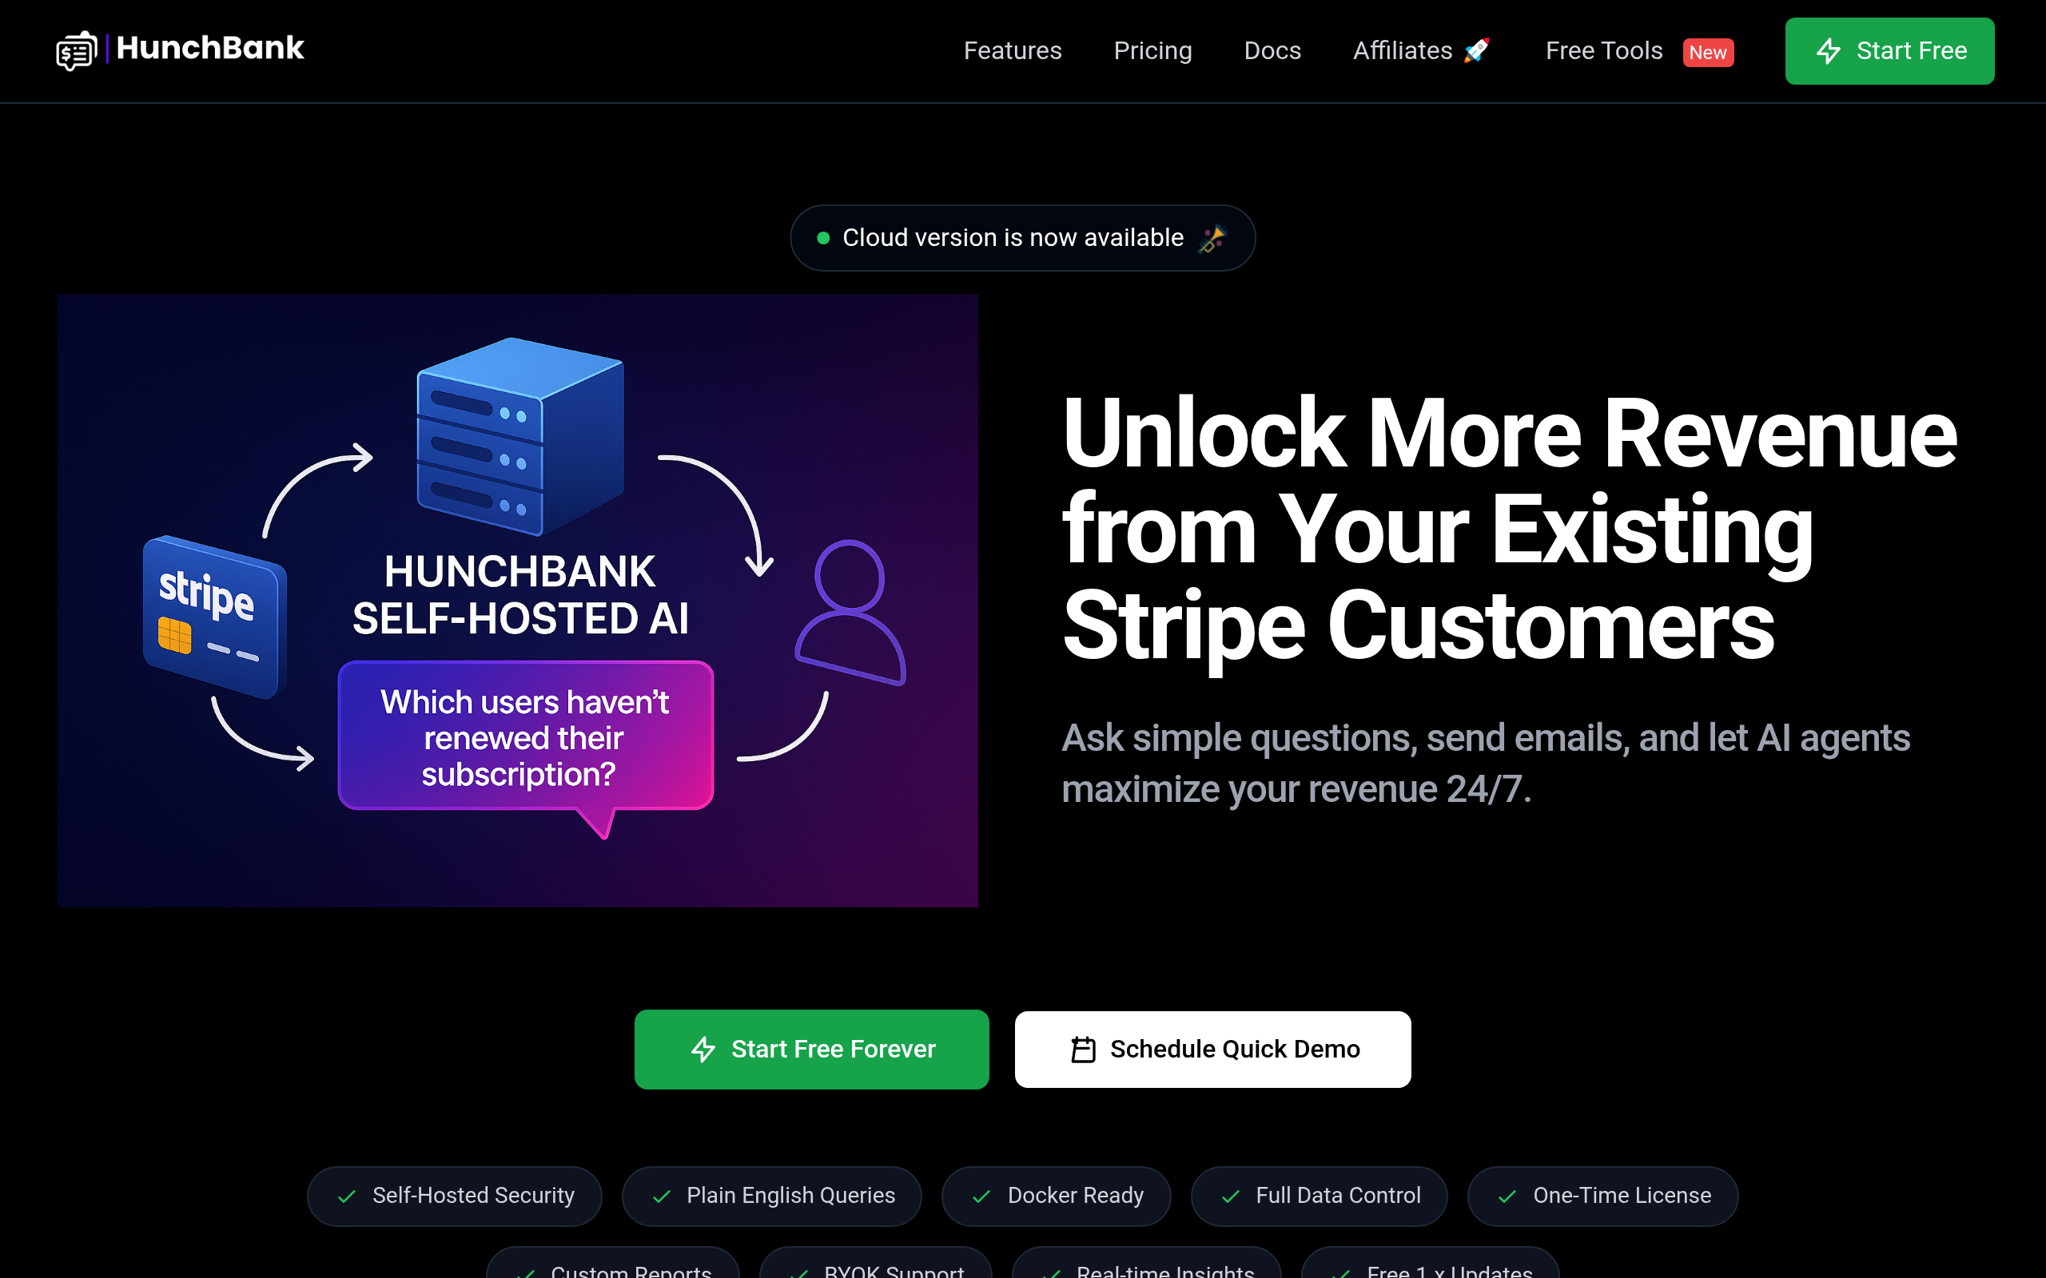Screen dimensions: 2046x1278
Task: Click the green status dot in cloud banner
Action: (822, 238)
